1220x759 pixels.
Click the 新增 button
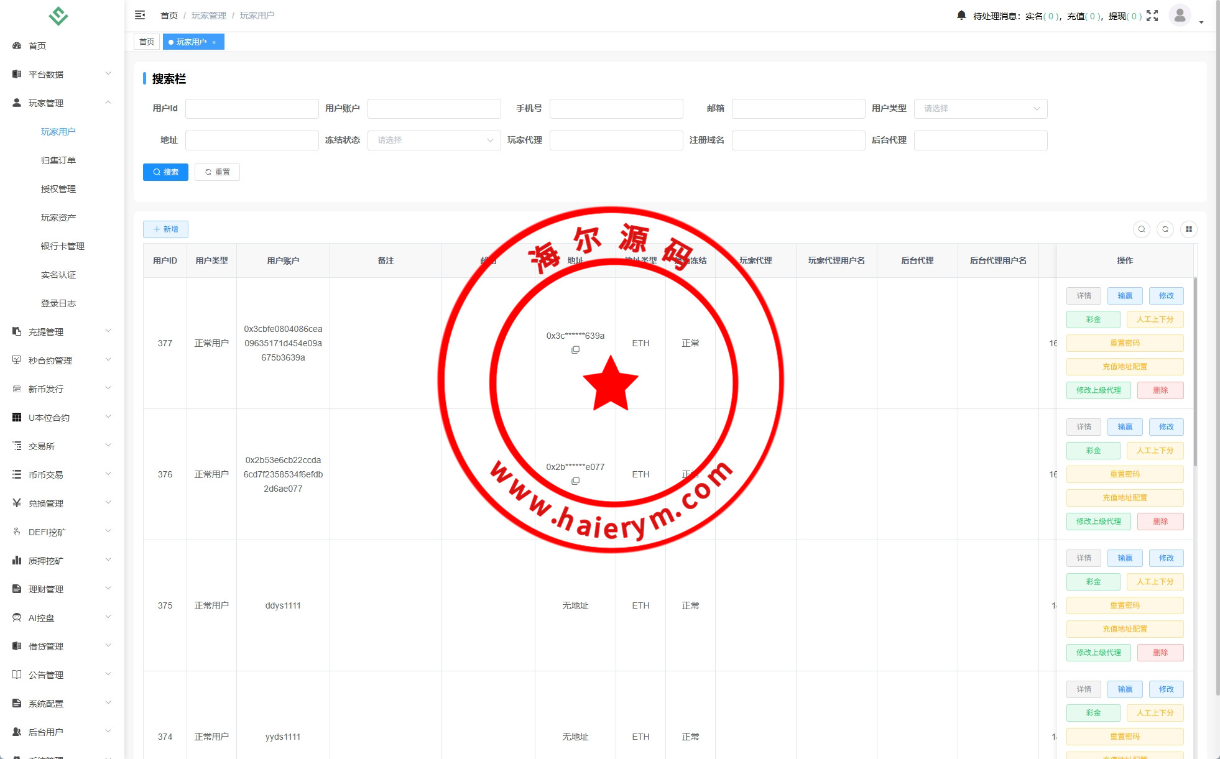coord(165,229)
